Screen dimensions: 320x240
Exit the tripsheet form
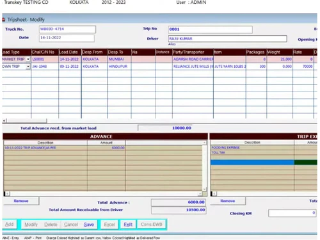click(x=128, y=225)
